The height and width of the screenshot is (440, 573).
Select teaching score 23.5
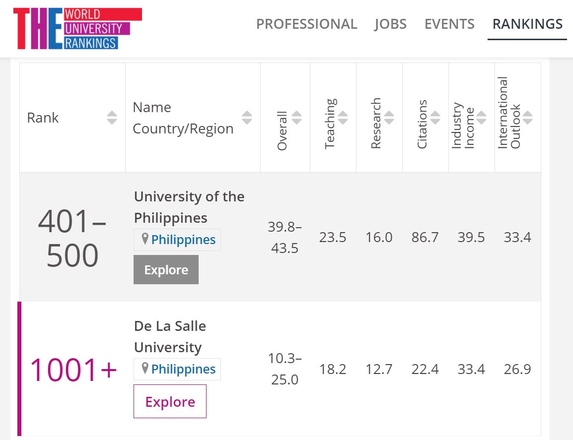(x=333, y=237)
